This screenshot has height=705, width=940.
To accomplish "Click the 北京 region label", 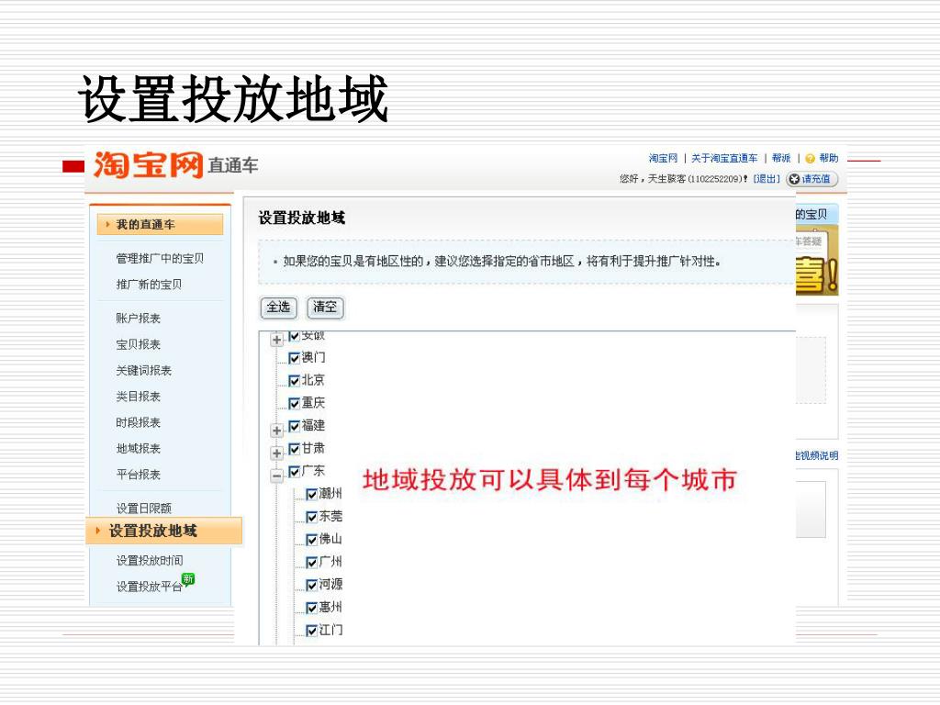I will [313, 380].
